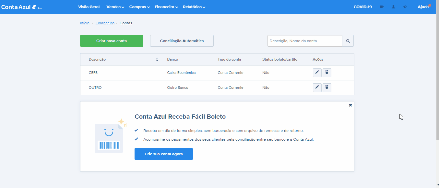Expand the Vendas menu
The height and width of the screenshot is (188, 439).
point(115,7)
